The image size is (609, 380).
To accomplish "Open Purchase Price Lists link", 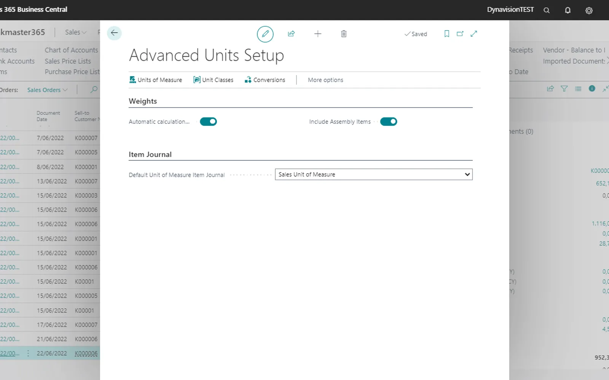I will pyautogui.click(x=72, y=72).
